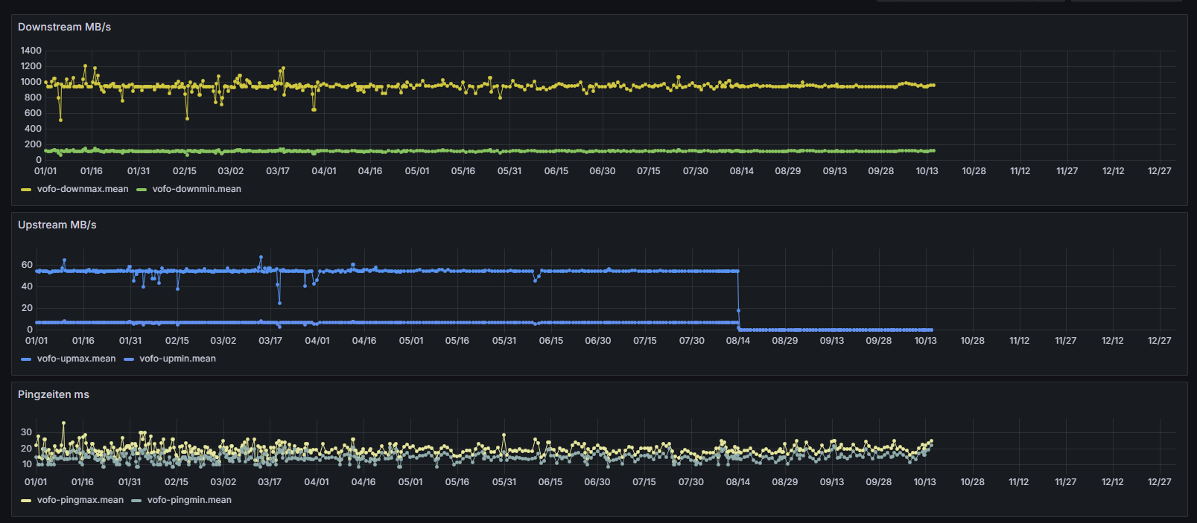Viewport: 1197px width, 523px height.
Task: Isolate the vofo-upmax.mean series via legend
Action: (76, 359)
